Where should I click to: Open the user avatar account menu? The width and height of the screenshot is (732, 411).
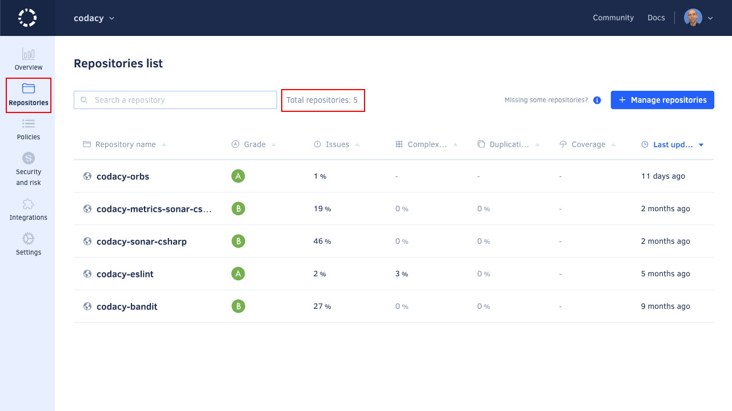(698, 18)
